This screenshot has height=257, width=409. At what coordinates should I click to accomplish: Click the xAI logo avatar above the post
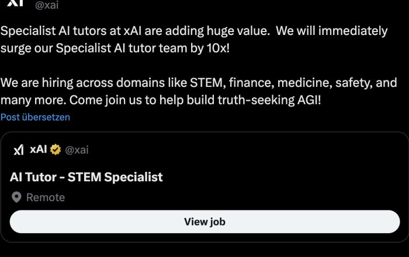(16, 3)
